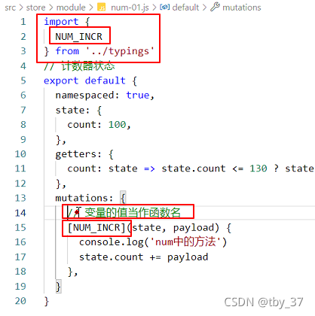Screen dimensions: 315x316
Task: Click the variable symbol icon before default
Action: point(165,8)
